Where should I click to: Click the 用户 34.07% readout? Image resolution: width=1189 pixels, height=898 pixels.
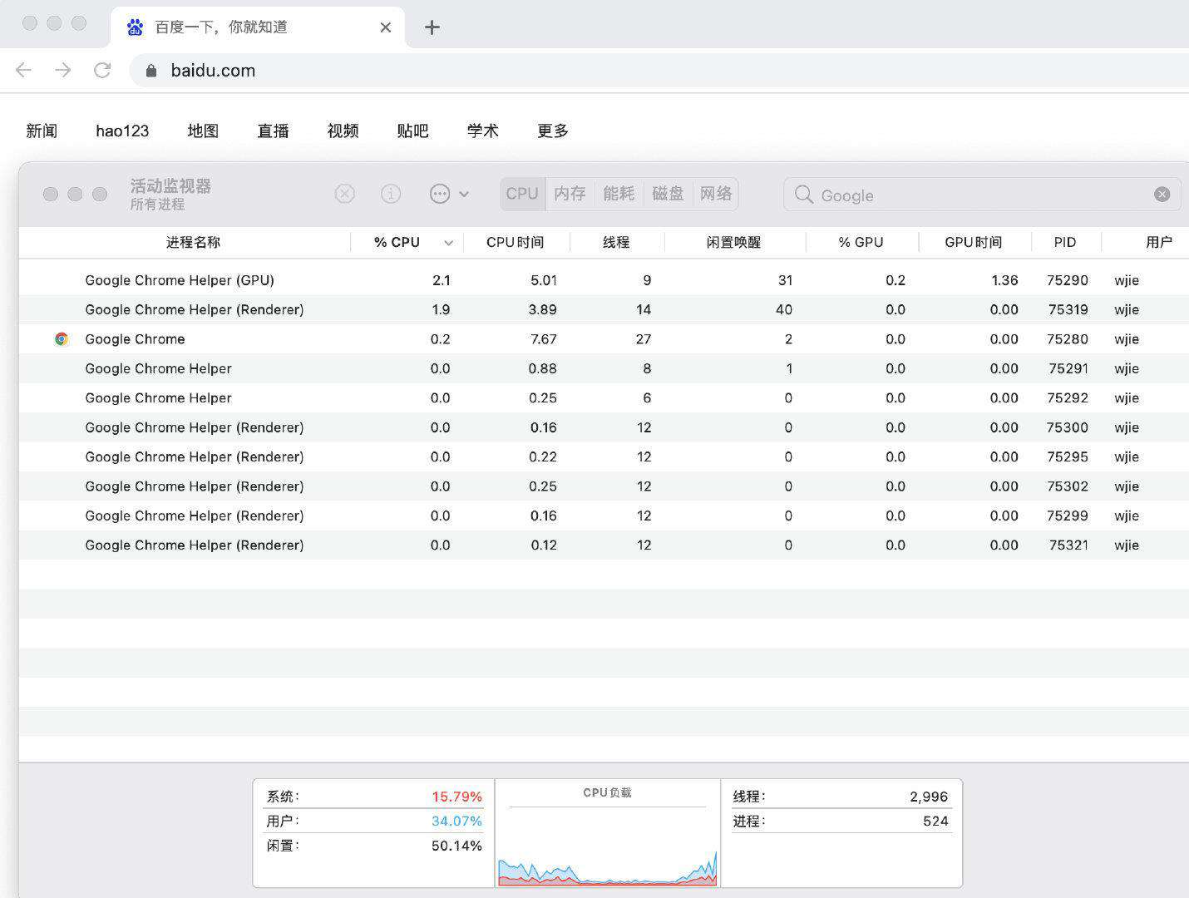(374, 821)
